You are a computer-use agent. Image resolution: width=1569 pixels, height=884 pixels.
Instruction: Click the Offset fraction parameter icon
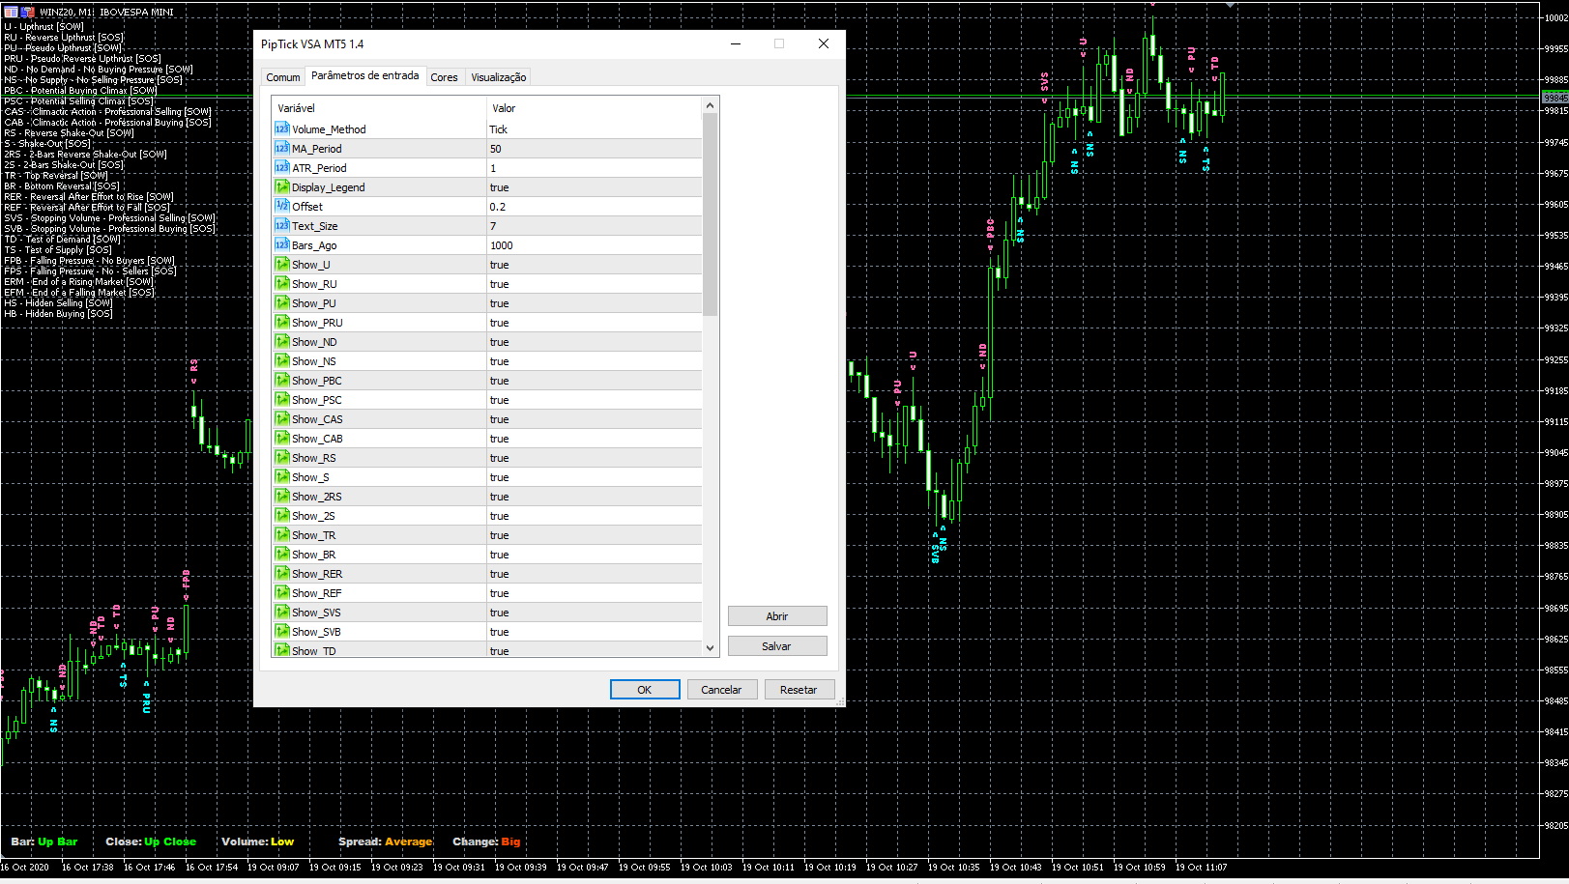tap(281, 206)
